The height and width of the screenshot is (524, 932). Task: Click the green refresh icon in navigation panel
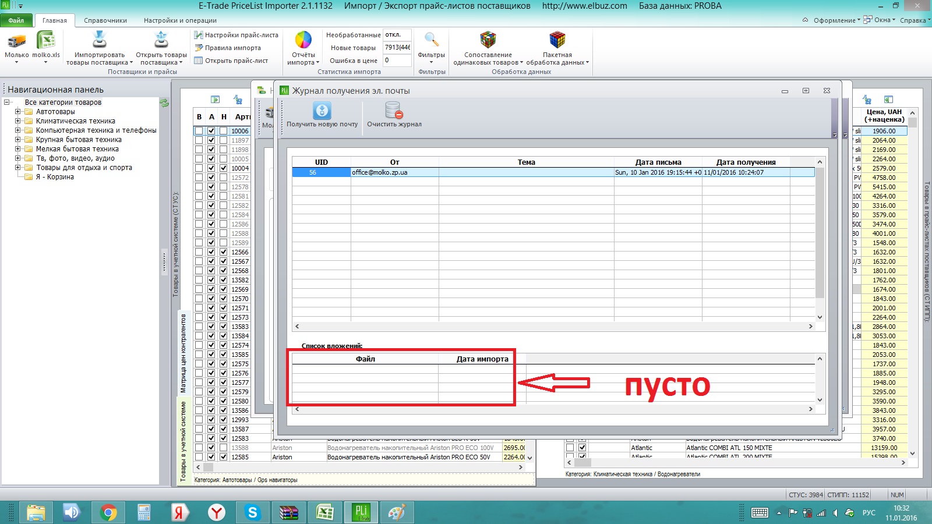164,102
